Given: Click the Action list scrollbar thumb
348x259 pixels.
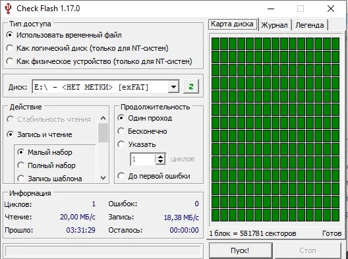Looking at the screenshot, I should (103, 132).
